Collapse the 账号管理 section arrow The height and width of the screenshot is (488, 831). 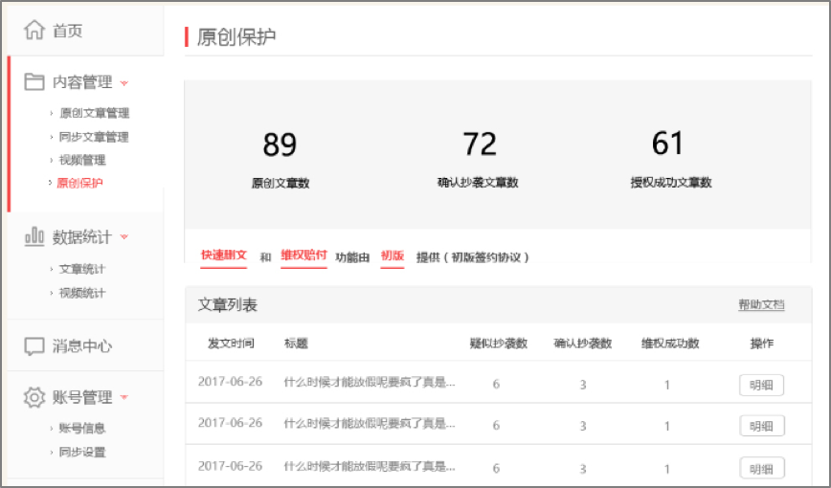[x=124, y=397]
